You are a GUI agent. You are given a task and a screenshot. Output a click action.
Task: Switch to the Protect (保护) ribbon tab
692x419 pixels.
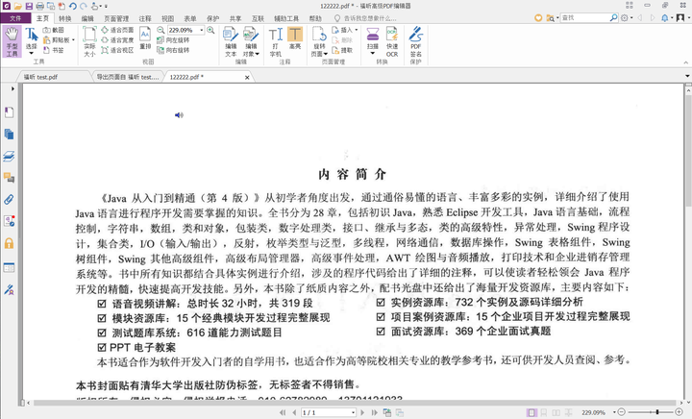click(212, 18)
